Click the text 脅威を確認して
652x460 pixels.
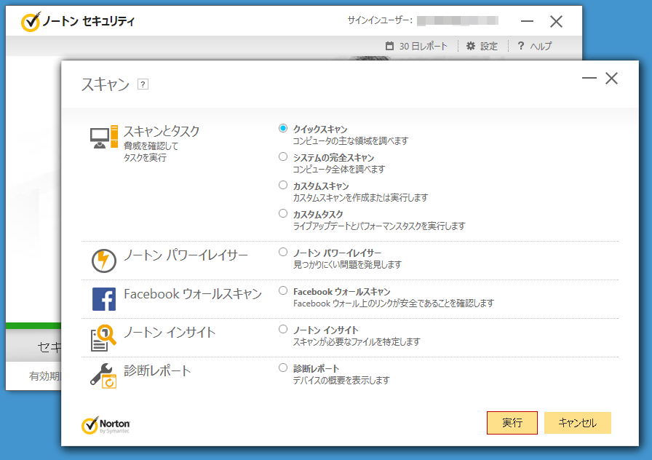pos(151,146)
